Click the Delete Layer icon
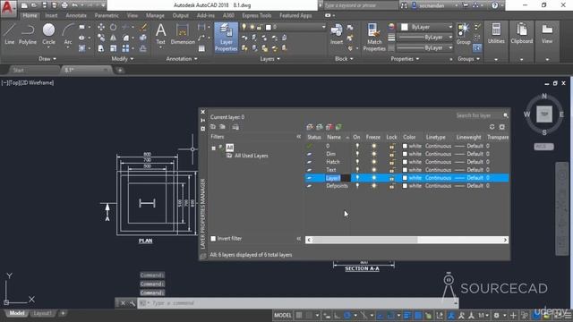This screenshot has width=573, height=322. tap(329, 127)
